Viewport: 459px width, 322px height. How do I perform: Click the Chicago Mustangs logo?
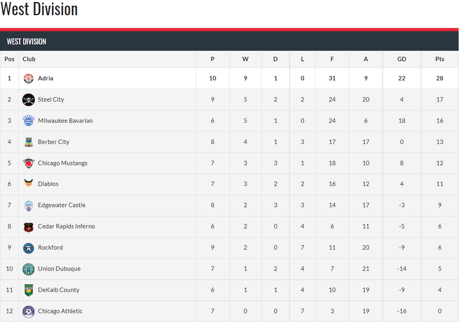[29, 163]
